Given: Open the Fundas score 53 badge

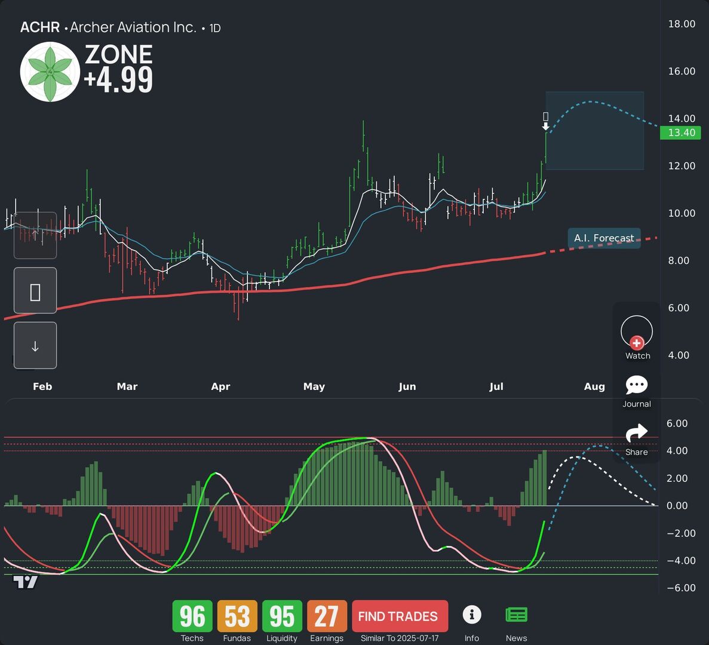Looking at the screenshot, I should coord(237,616).
